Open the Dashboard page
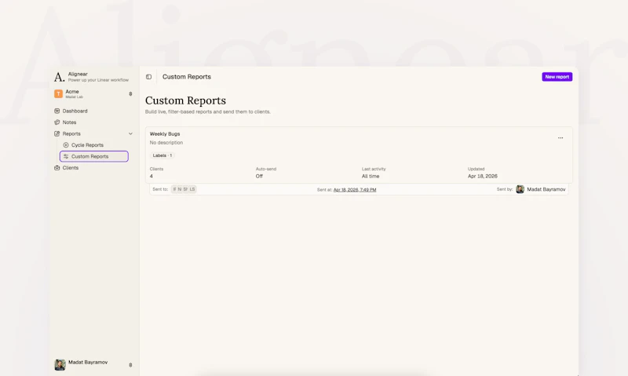 [x=75, y=111]
